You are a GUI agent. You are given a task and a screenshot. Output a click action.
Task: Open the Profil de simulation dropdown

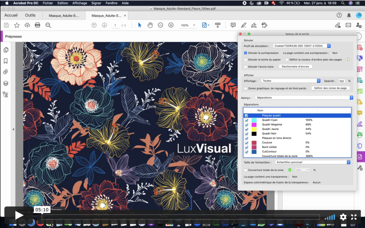coord(301,46)
